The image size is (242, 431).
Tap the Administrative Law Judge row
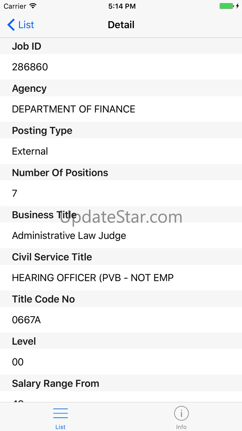69,236
